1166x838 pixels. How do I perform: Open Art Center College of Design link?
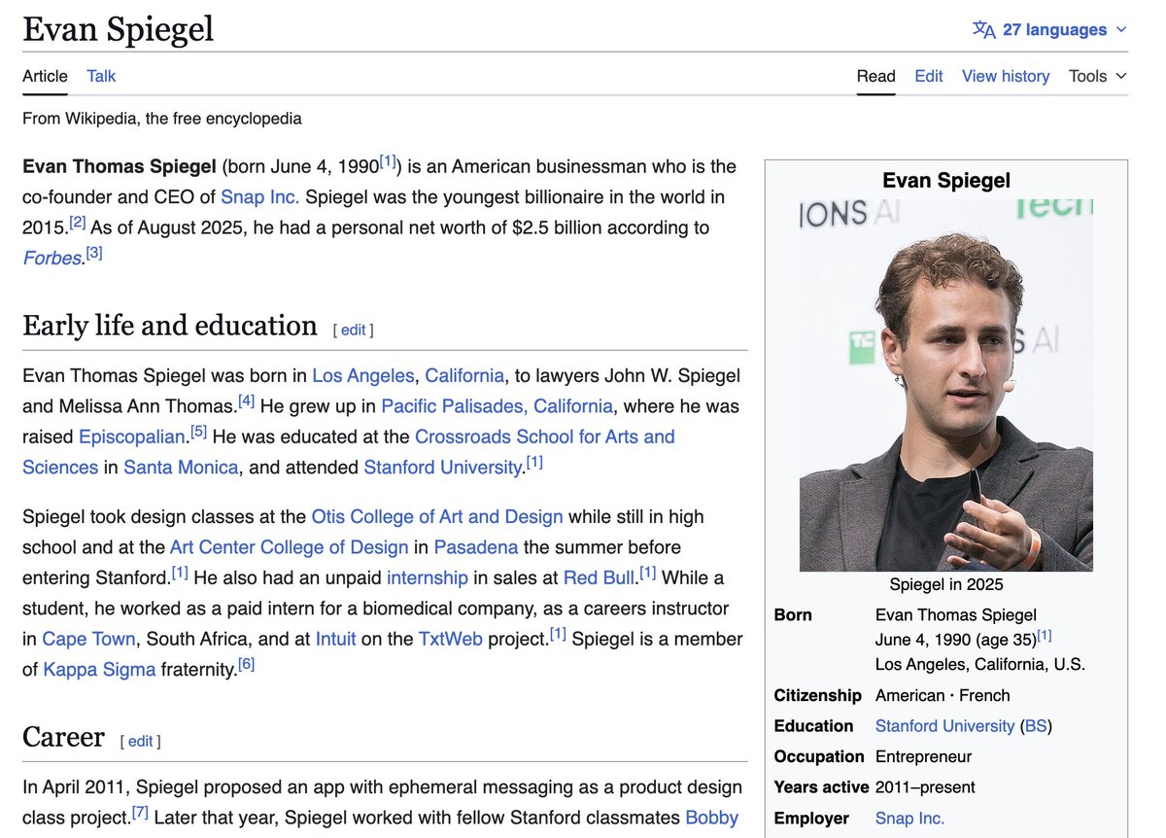tap(289, 547)
